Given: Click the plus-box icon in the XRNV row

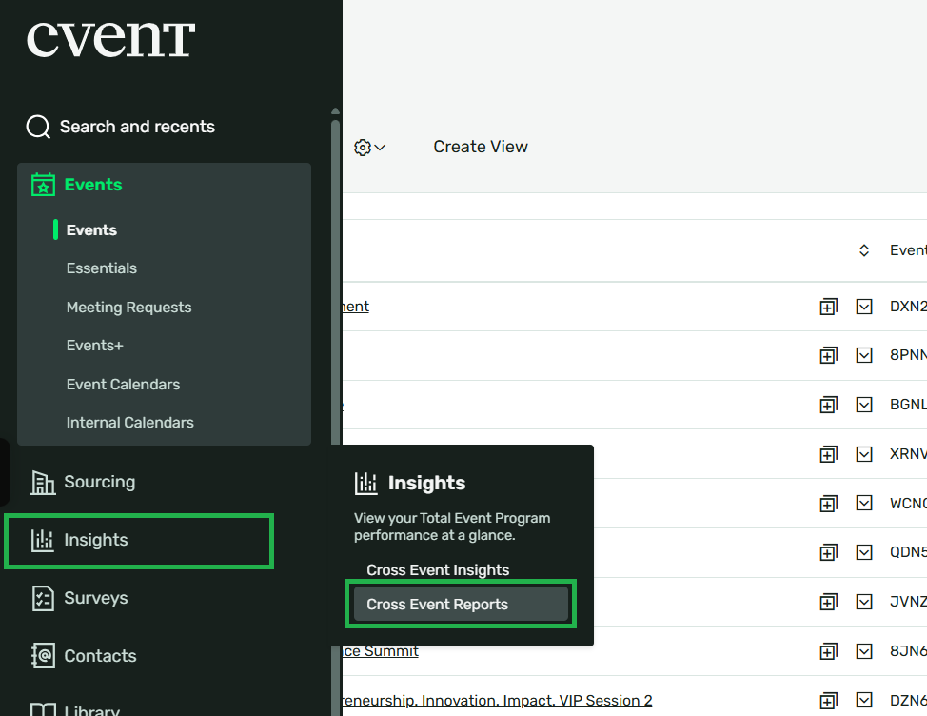Looking at the screenshot, I should pos(828,454).
